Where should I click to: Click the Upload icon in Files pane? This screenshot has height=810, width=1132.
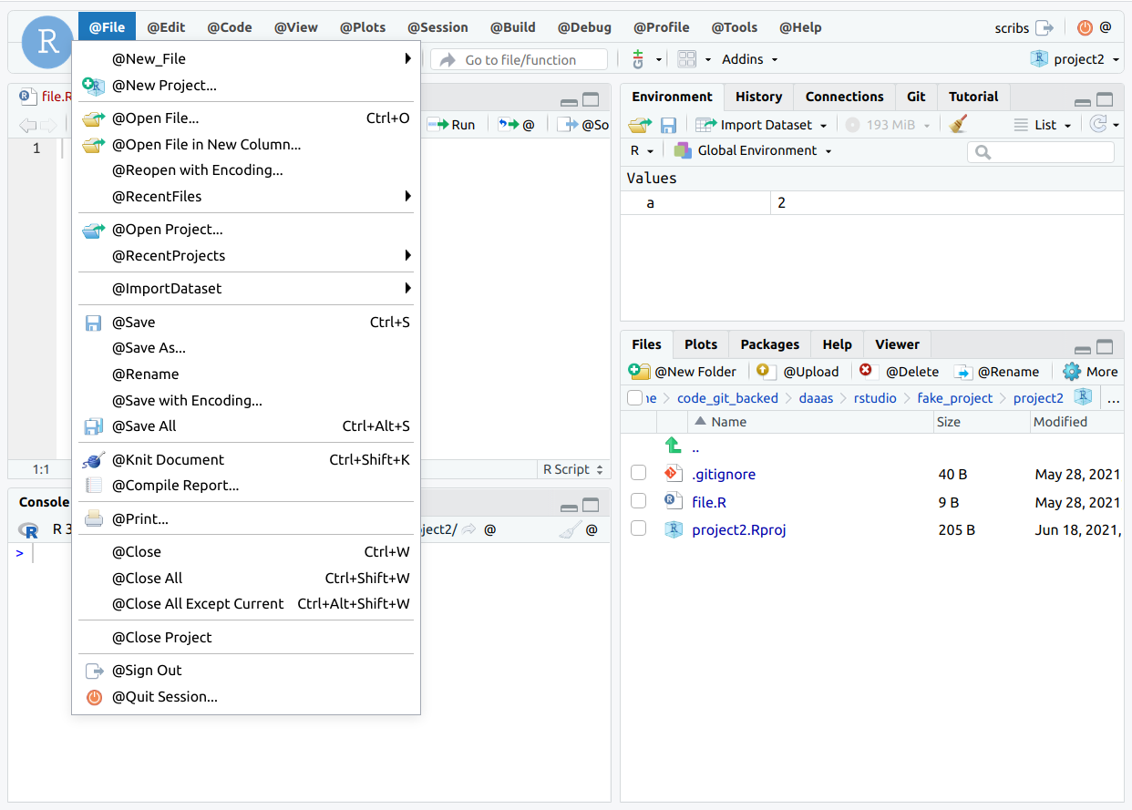coord(766,372)
